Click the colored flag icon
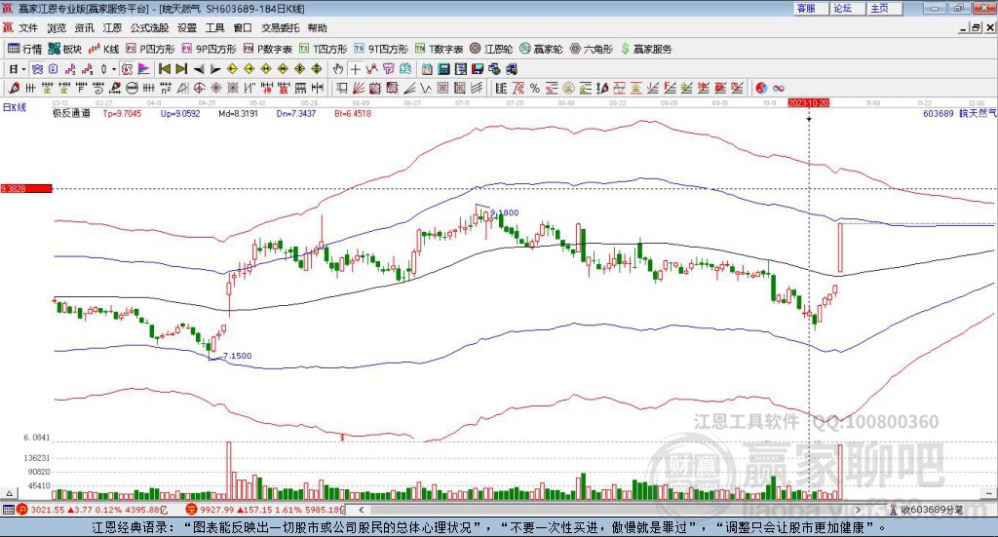998x537 pixels. click(144, 69)
